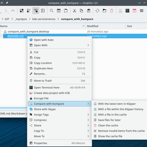The height and width of the screenshot is (147, 147).
Task: Choose Duplicate Here entry
Action: pos(60,68)
